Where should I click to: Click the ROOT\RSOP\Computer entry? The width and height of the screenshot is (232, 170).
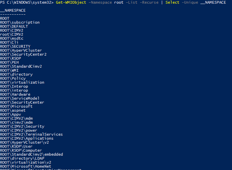pos(21,151)
